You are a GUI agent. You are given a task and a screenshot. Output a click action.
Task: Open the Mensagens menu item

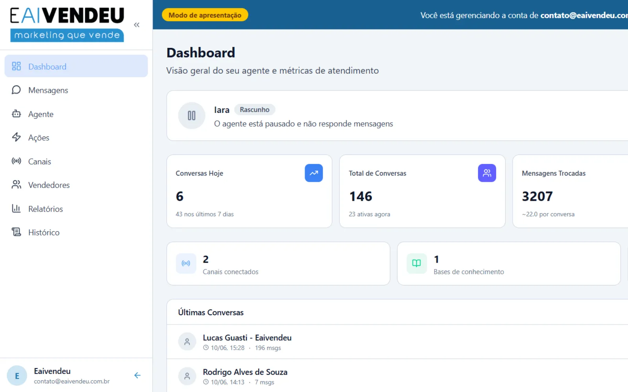[x=76, y=90]
